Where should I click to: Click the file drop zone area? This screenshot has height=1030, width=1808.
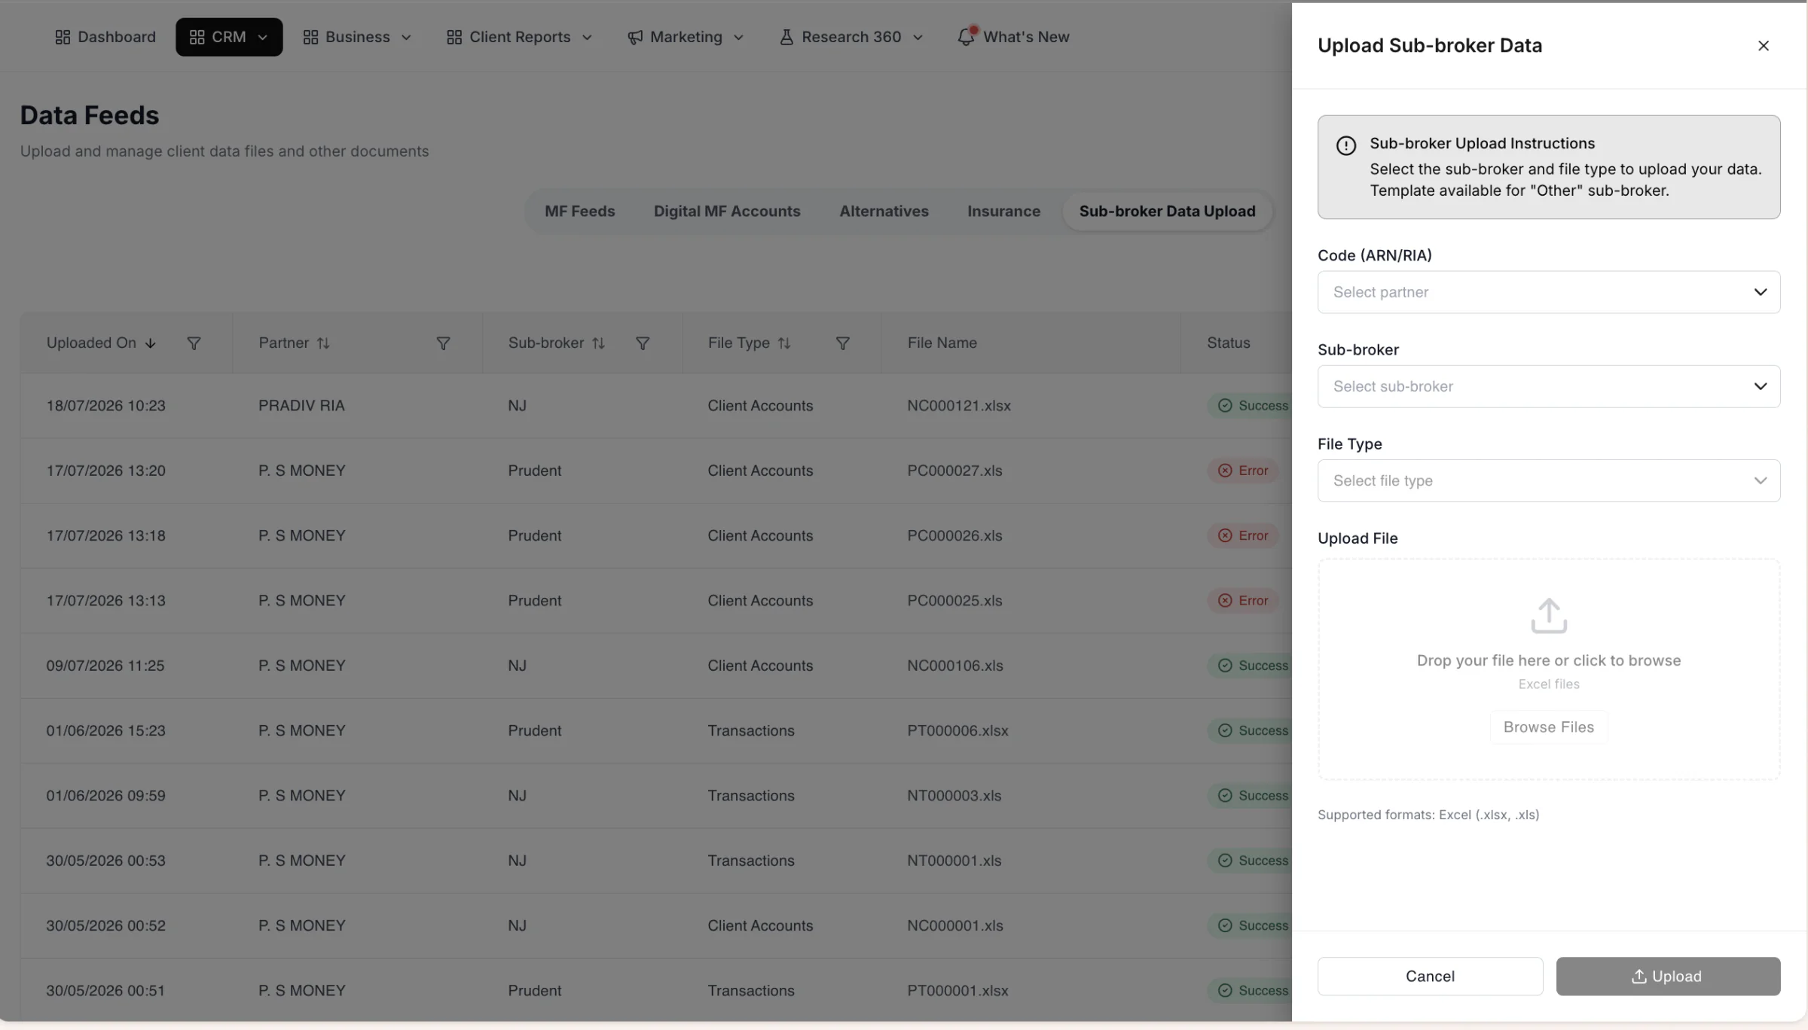(1549, 669)
